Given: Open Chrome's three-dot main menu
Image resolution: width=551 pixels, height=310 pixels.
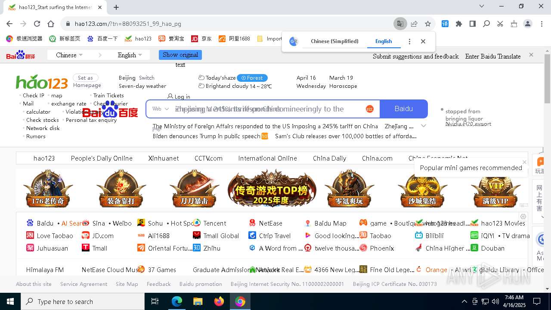Looking at the screenshot, I should (541, 24).
